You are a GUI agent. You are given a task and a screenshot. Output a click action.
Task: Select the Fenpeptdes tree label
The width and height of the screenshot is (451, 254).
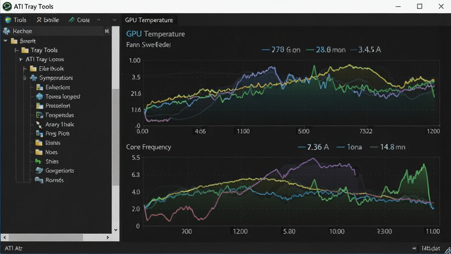tap(59, 115)
